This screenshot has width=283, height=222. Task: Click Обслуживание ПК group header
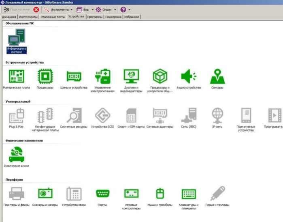click(x=19, y=23)
